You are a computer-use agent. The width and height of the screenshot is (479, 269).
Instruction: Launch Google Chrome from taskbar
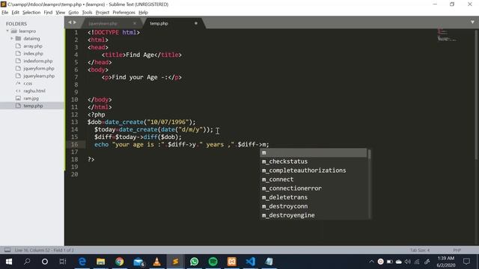pyautogui.click(x=120, y=262)
